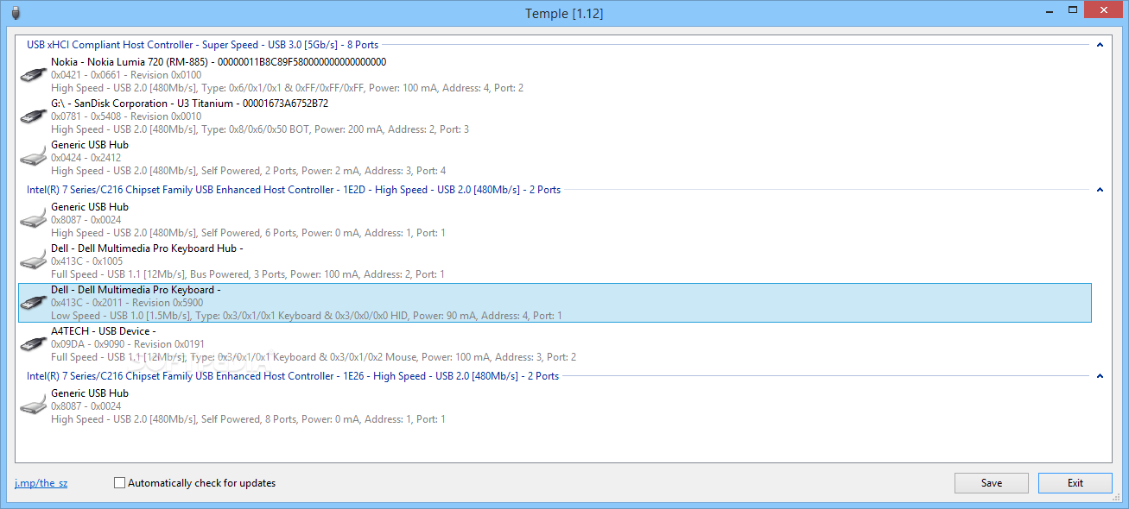1129x509 pixels.
Task: Click the SanDisk speed line with Power: 200 mA
Action: pyautogui.click(x=260, y=129)
